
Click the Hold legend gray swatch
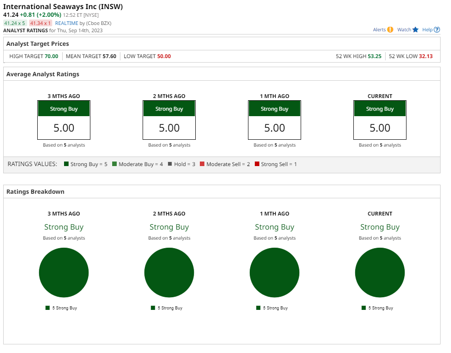[x=170, y=164]
